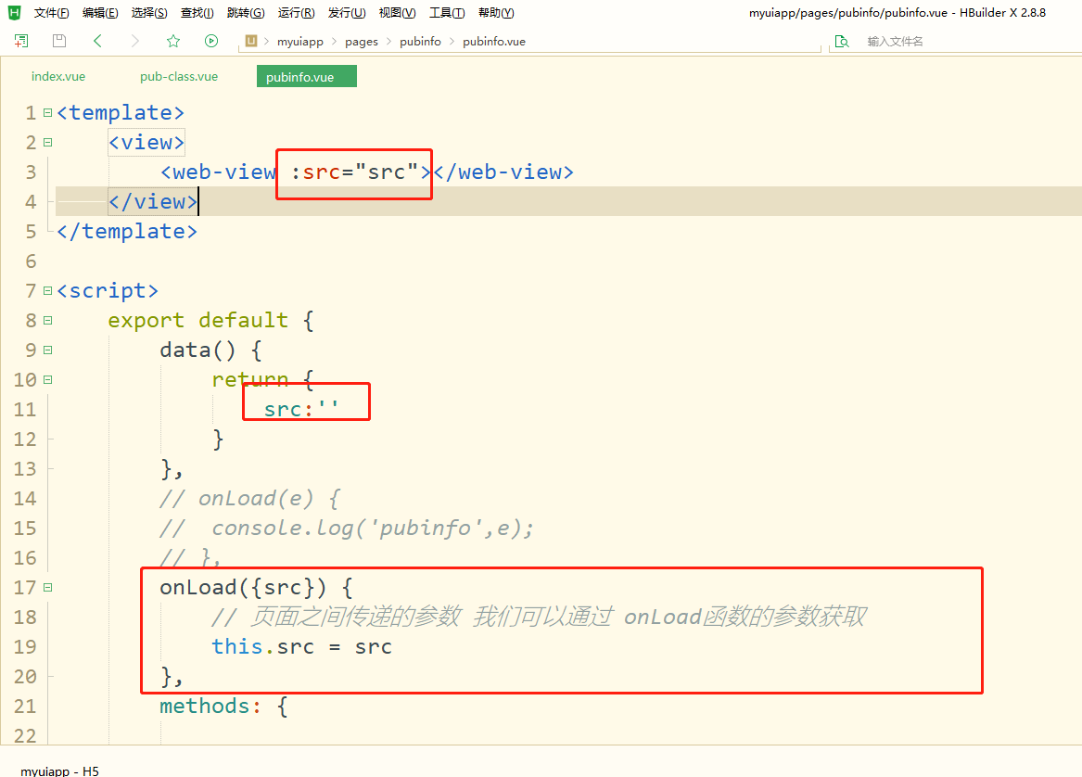Open the 查找(I) menu
The image size is (1082, 777).
[197, 12]
